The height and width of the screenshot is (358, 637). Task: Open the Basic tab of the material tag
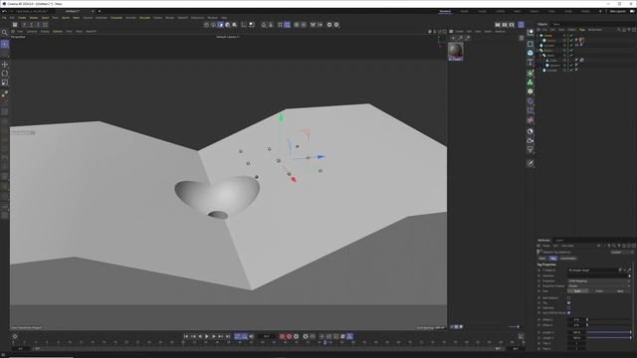[542, 259]
